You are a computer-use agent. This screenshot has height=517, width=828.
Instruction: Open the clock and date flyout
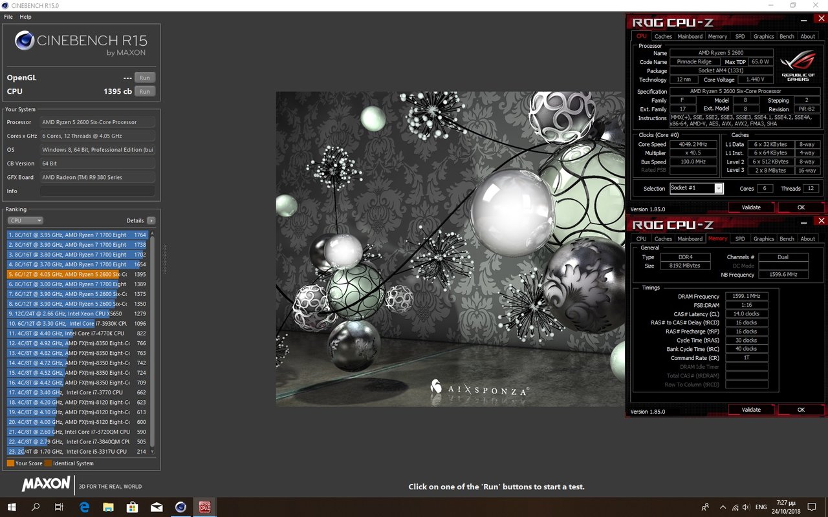(x=785, y=507)
